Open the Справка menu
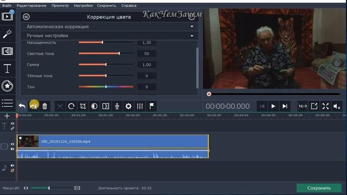The image size is (347, 195). [128, 5]
